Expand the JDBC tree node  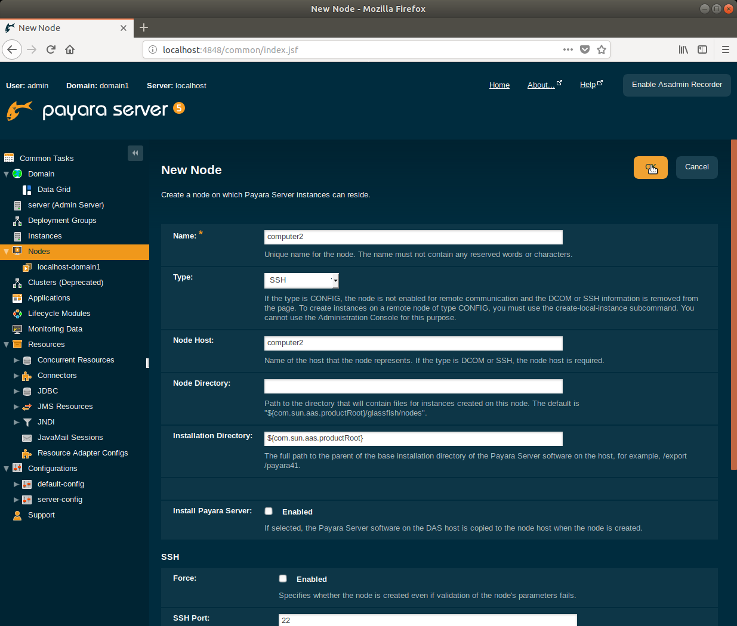coord(16,391)
